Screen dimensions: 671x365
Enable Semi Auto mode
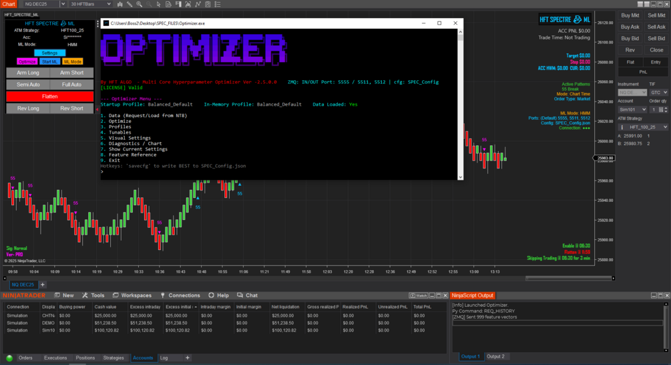coord(28,85)
